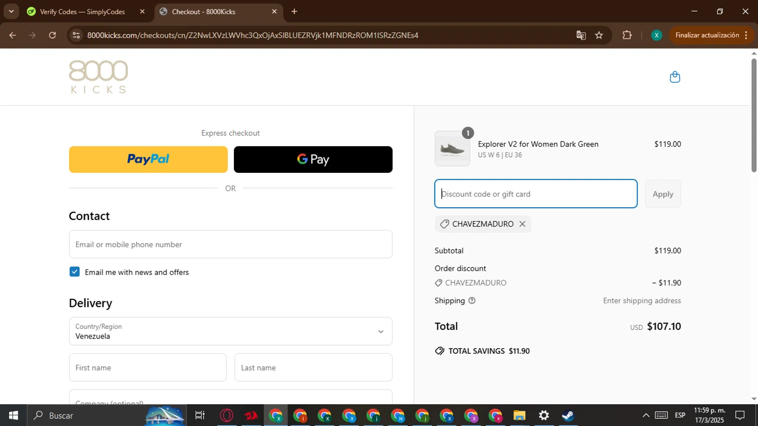This screenshot has width=758, height=426.
Task: Click the total amount $107.10
Action: click(664, 326)
